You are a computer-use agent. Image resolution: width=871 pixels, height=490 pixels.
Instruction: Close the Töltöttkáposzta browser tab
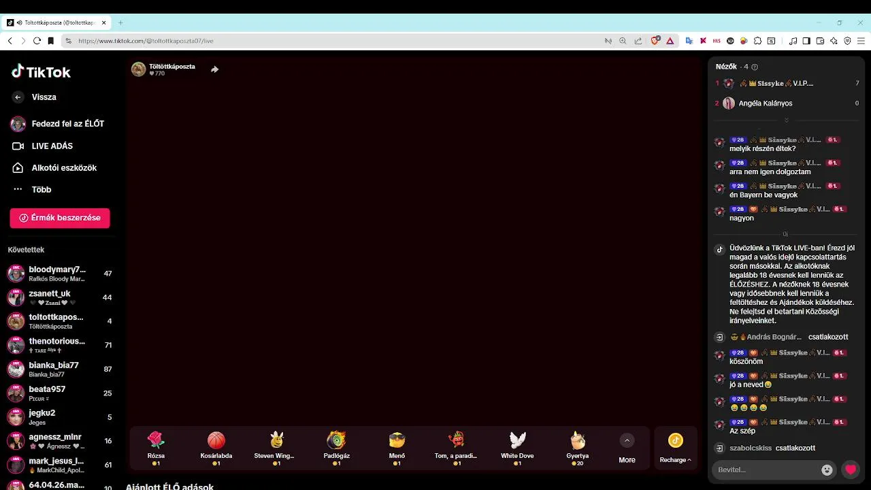tap(104, 22)
